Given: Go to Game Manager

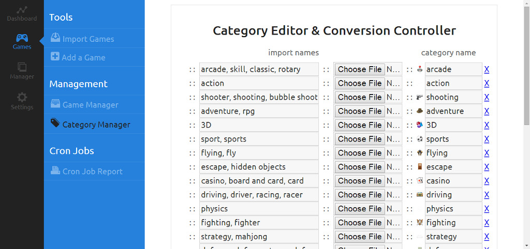Looking at the screenshot, I should click(x=90, y=104).
